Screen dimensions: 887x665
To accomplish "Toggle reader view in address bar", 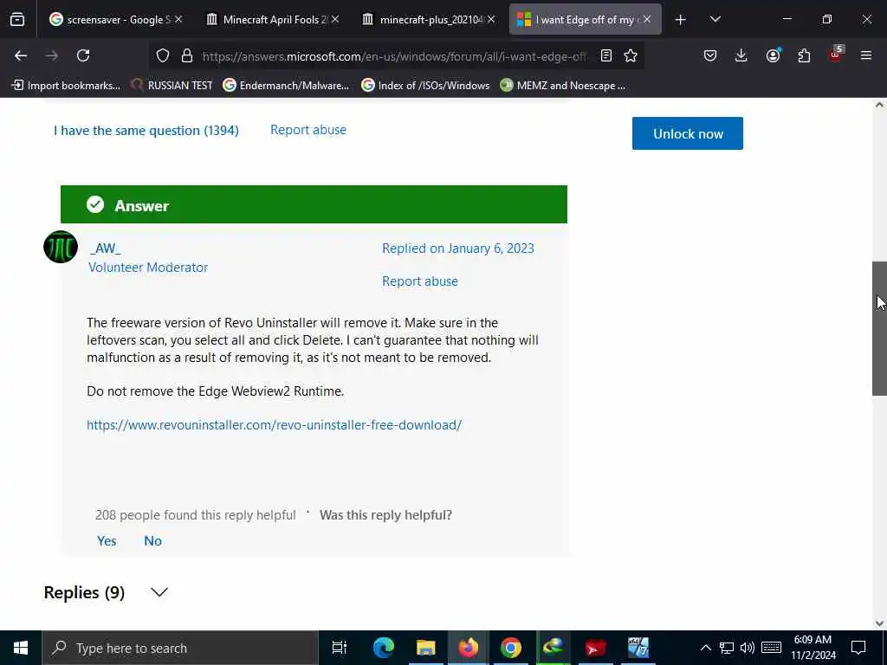I will pos(605,55).
